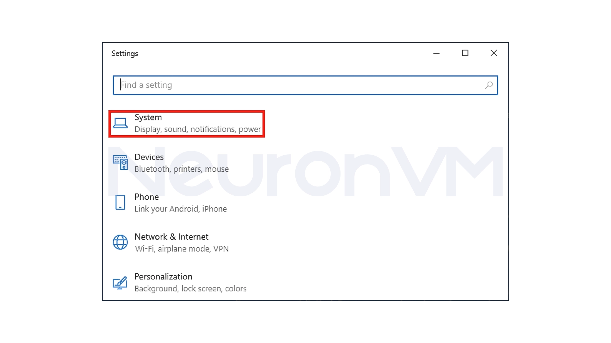Click the 'Link your Android, iPhone' text
This screenshot has width=611, height=343.
(x=180, y=209)
